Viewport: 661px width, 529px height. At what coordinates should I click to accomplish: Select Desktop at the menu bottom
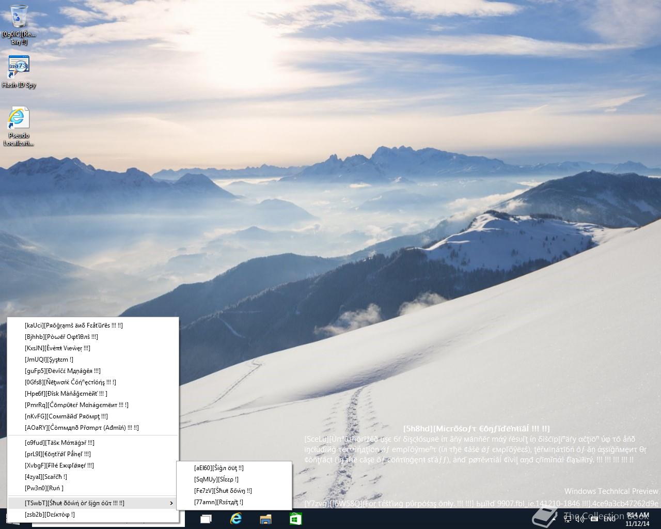tap(93, 515)
